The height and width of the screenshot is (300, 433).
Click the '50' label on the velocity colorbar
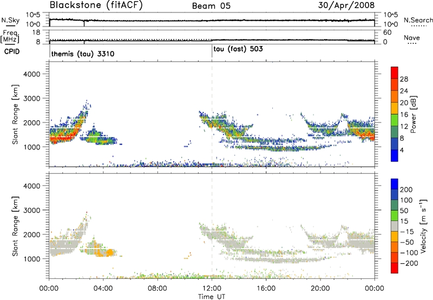click(404, 211)
